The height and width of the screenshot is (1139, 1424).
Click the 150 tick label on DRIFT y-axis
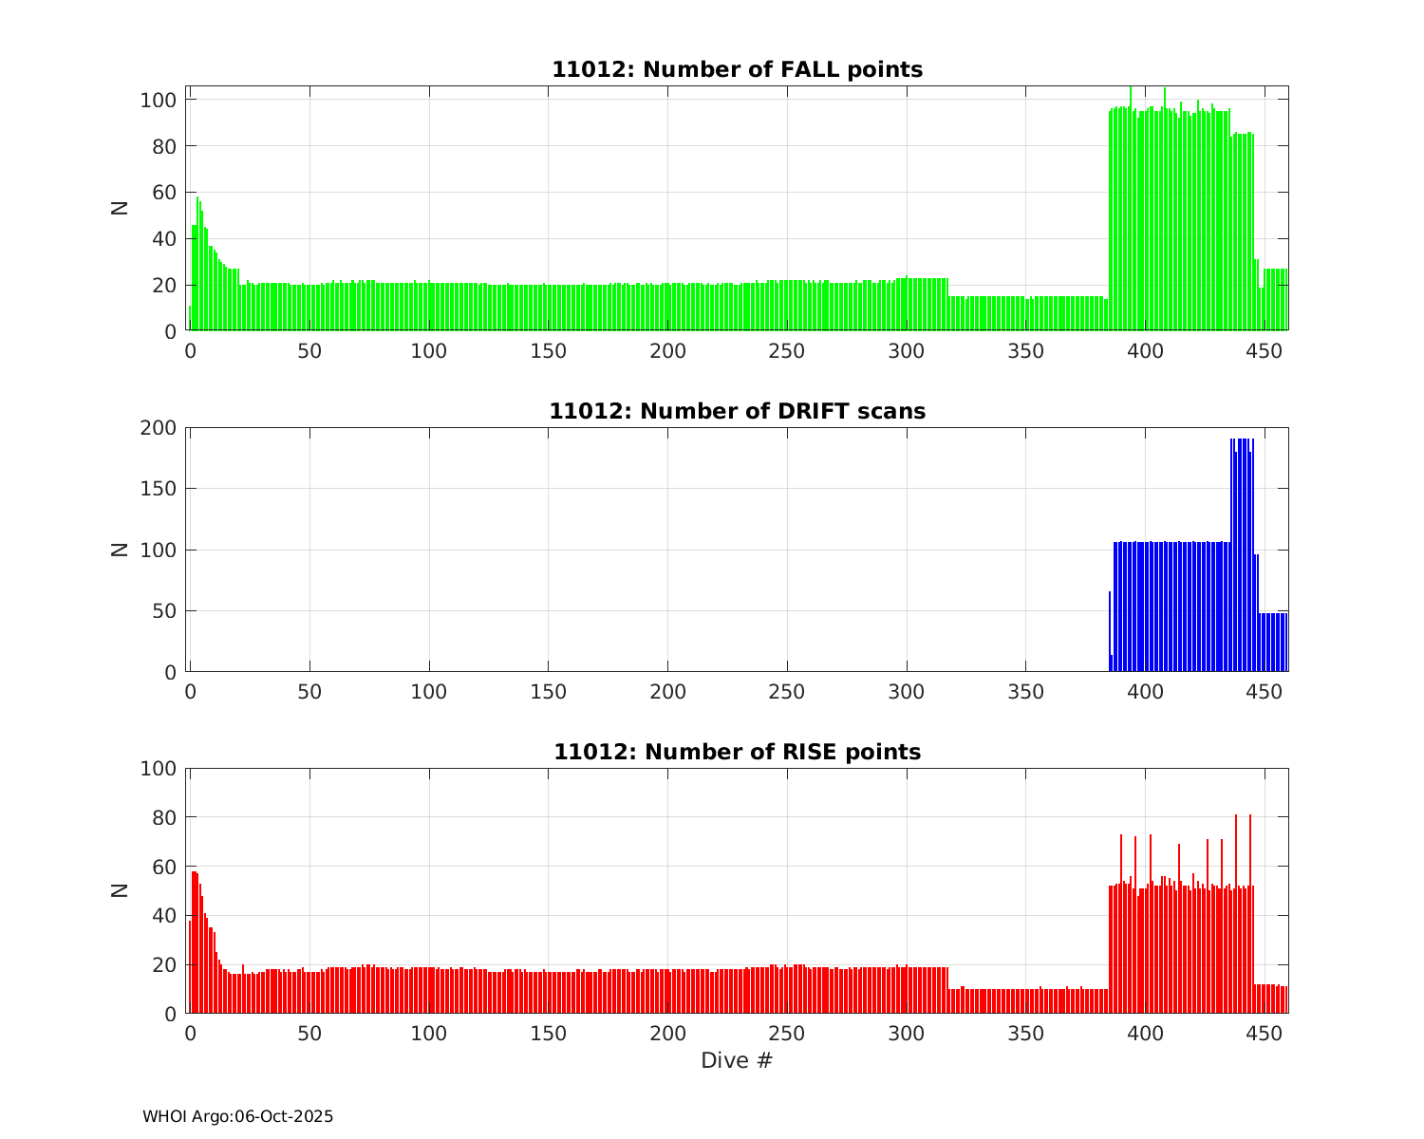coord(159,489)
